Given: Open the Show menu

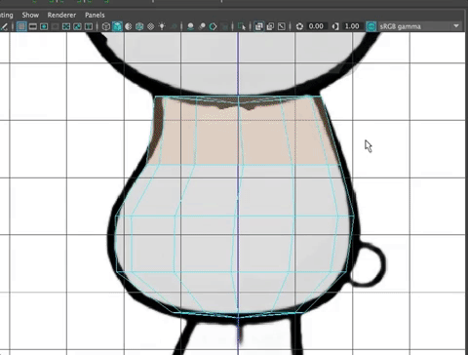Looking at the screenshot, I should point(30,15).
